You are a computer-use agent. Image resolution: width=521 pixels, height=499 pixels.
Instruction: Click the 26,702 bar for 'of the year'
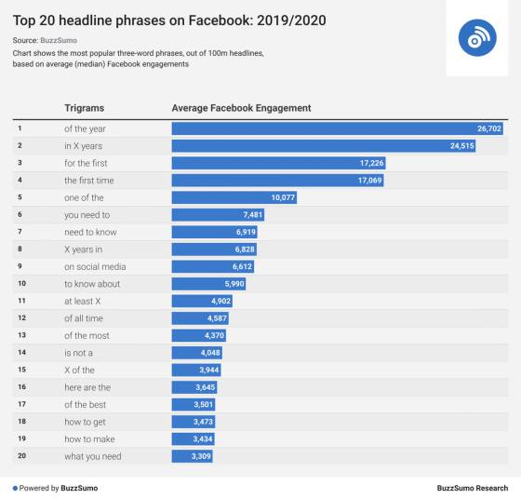coord(337,128)
